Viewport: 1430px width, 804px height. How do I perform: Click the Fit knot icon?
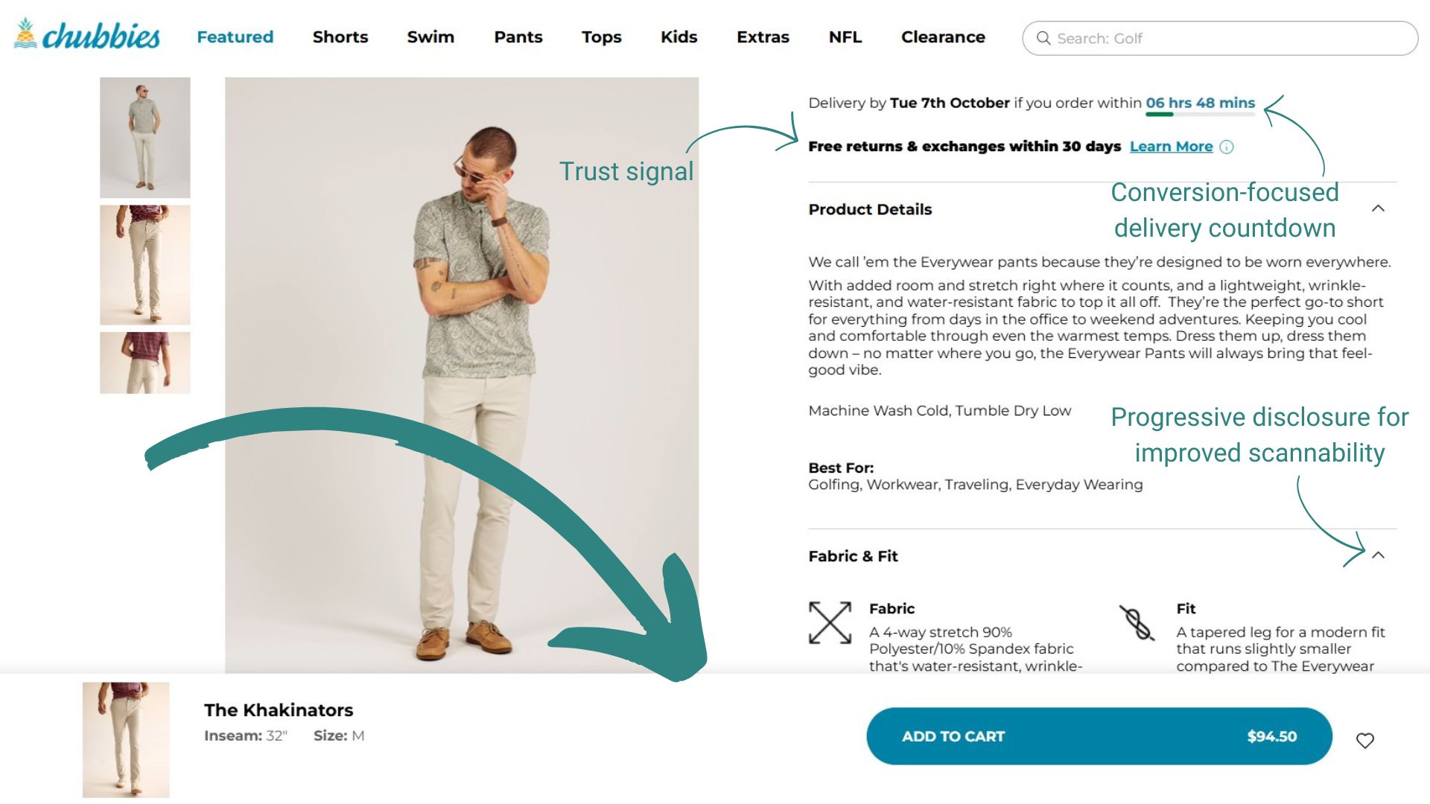1137,622
